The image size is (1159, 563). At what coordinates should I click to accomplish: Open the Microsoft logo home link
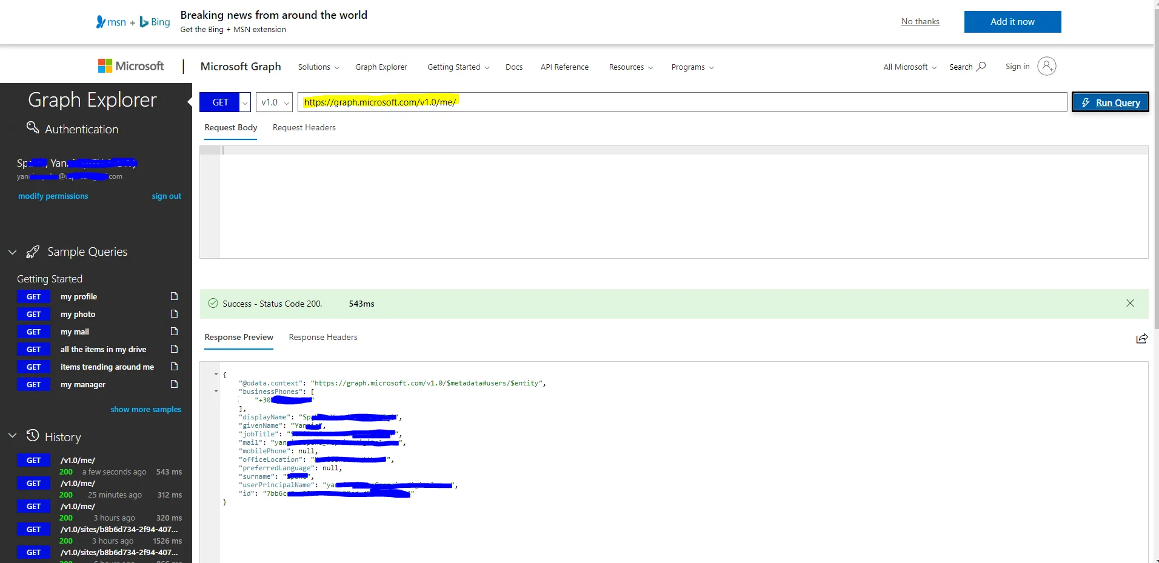click(131, 66)
